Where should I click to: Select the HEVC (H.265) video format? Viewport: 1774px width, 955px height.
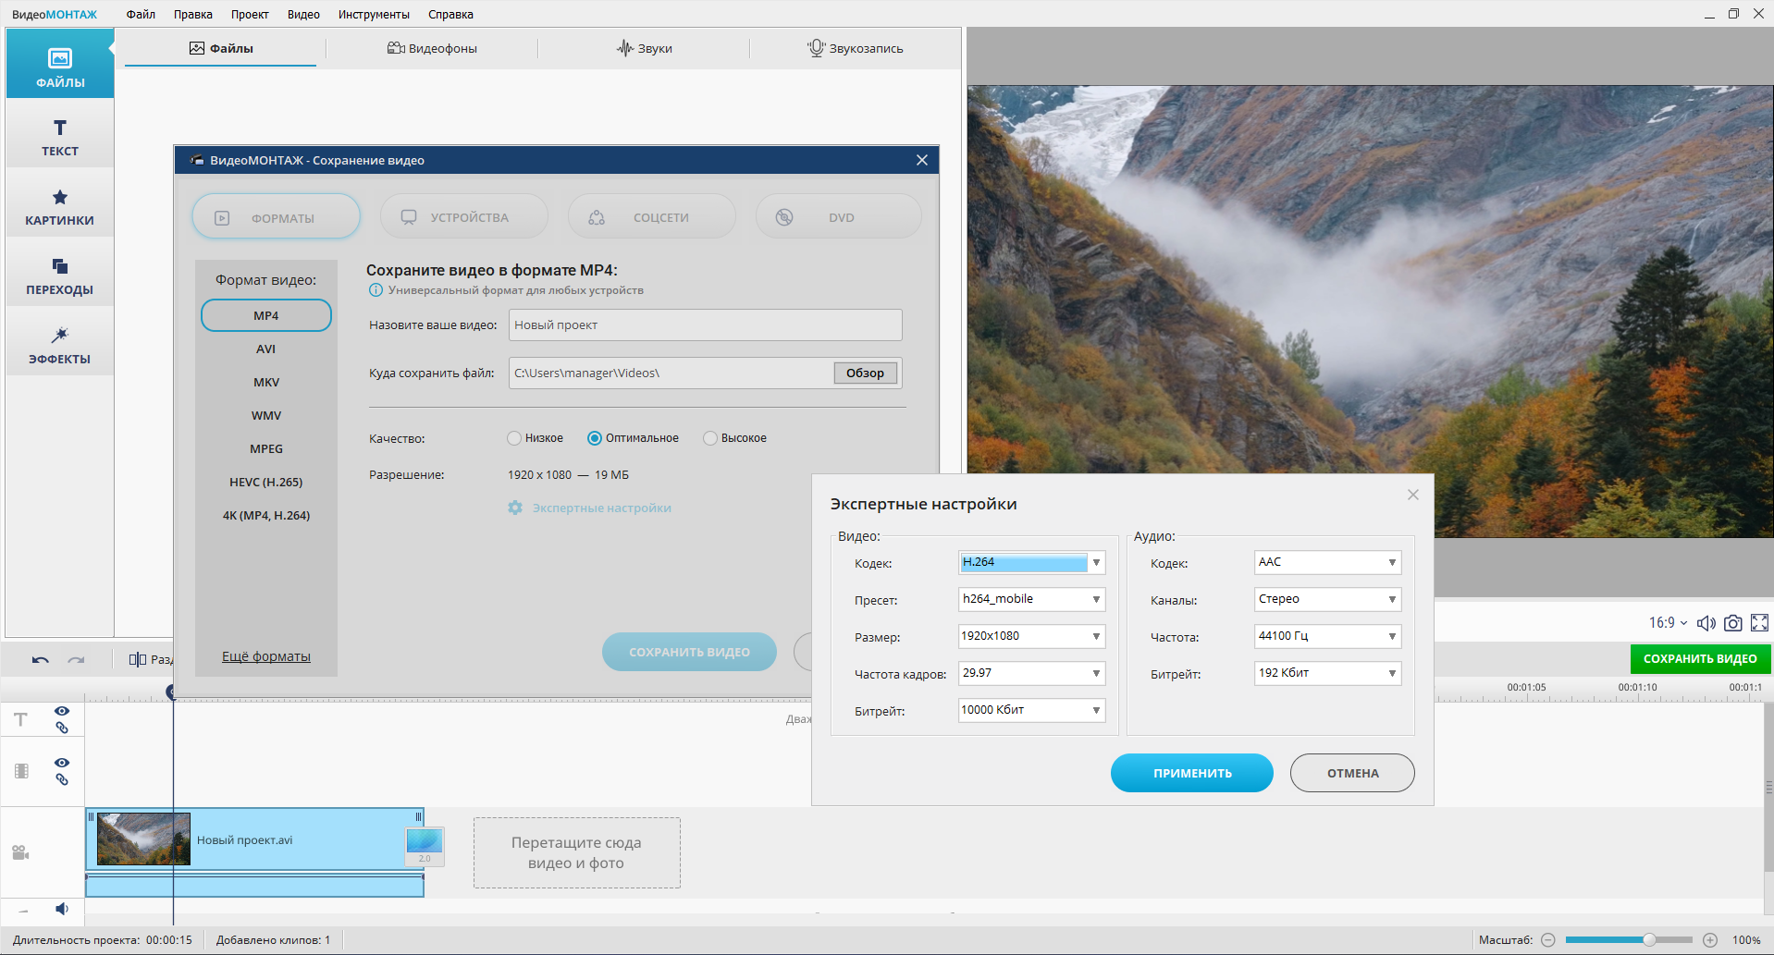[266, 482]
